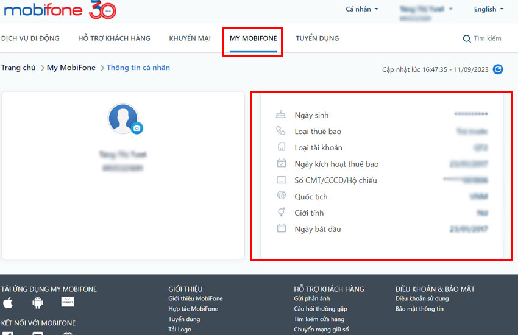
Task: Click Thông tin cá nhân breadcrumb
Action: [138, 68]
